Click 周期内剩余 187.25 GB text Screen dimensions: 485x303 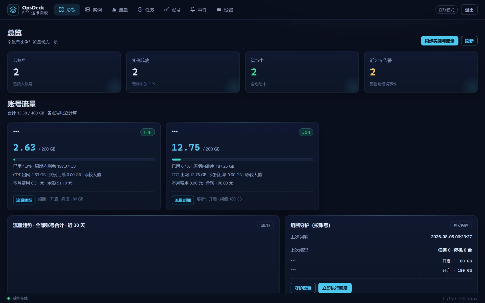click(214, 166)
